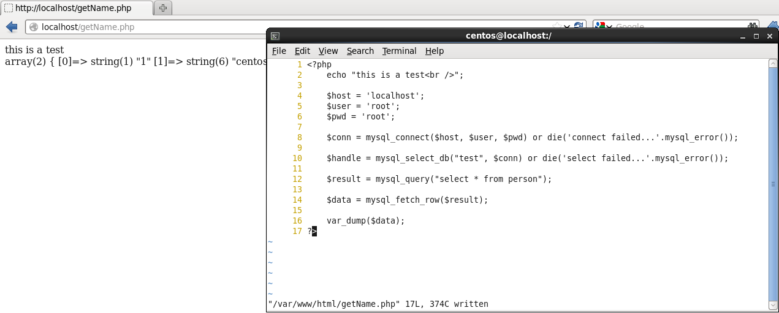
Task: Open the terminal window menu icon in title bar
Action: [275, 36]
